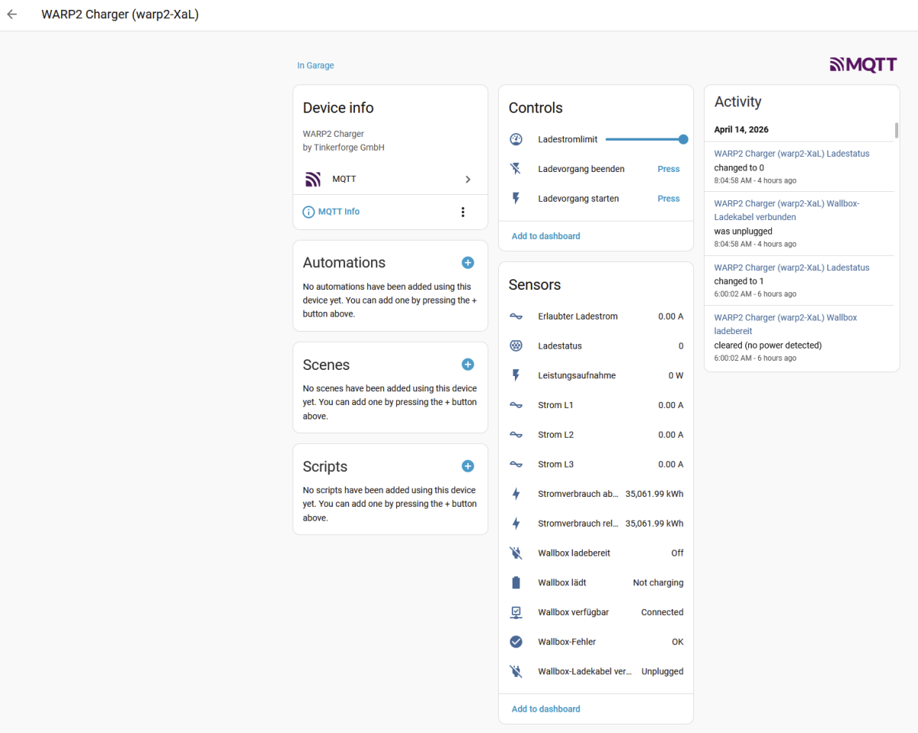Open the Wallbox ladebereit sensor row
Viewport: 918px width, 733px height.
click(x=596, y=553)
